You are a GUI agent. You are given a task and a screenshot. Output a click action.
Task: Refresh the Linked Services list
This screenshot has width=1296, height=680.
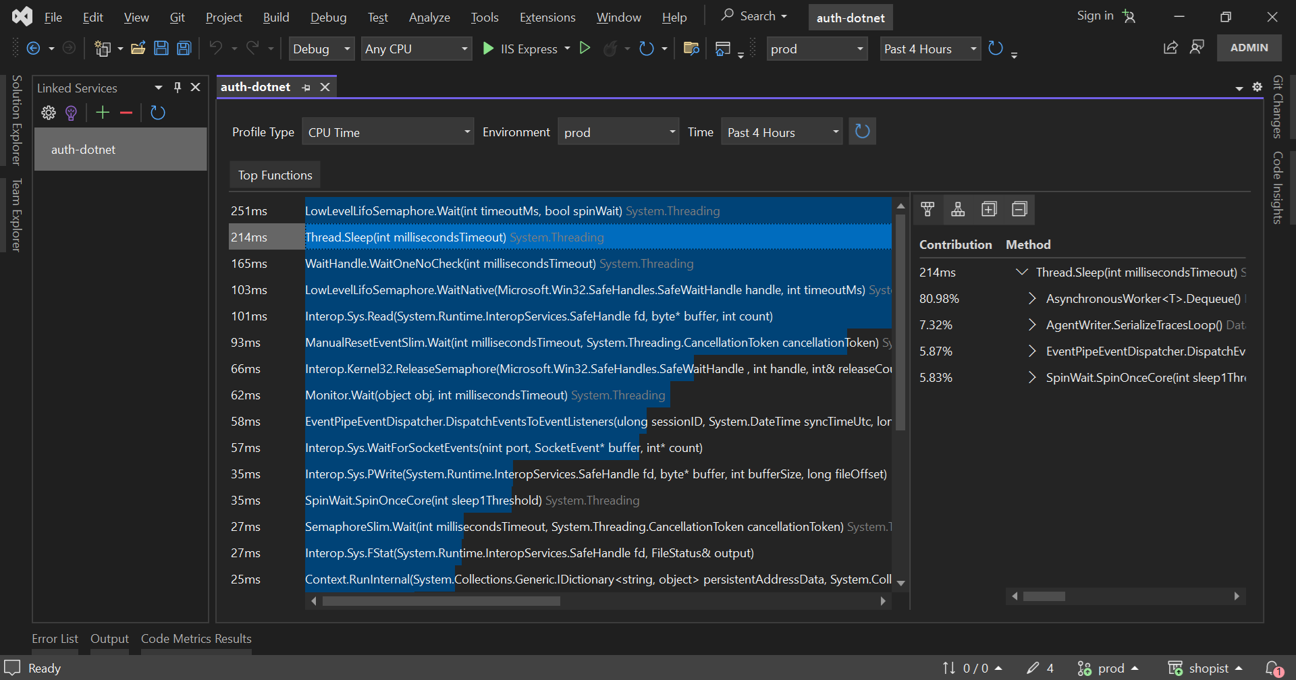(158, 113)
